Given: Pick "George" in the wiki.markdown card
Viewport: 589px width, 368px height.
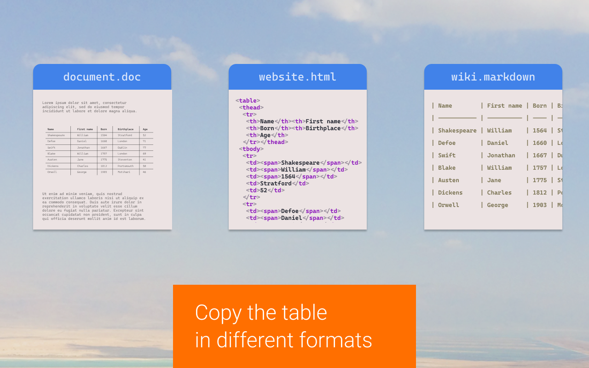Looking at the screenshot, I should [x=497, y=205].
